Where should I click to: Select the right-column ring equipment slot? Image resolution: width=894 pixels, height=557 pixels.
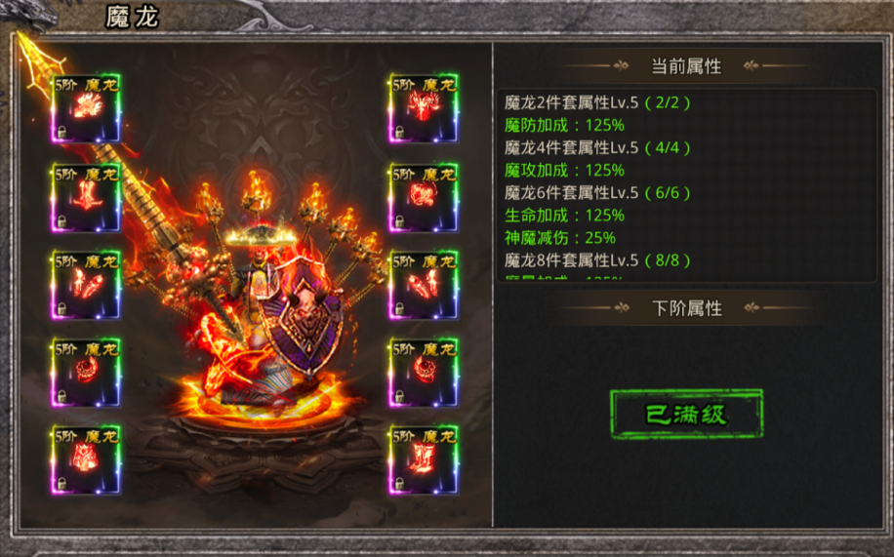coord(424,373)
